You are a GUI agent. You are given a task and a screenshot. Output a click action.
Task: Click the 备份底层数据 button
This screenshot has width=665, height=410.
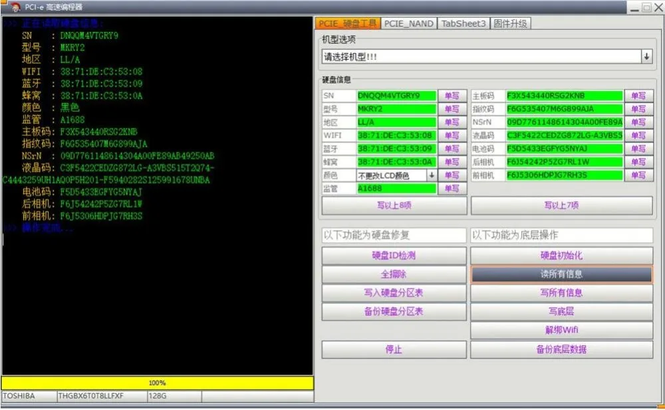561,349
